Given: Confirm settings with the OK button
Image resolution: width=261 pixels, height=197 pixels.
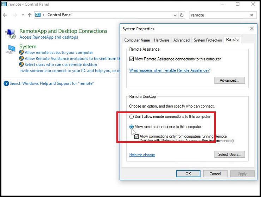Looking at the screenshot, I should coord(188,174).
